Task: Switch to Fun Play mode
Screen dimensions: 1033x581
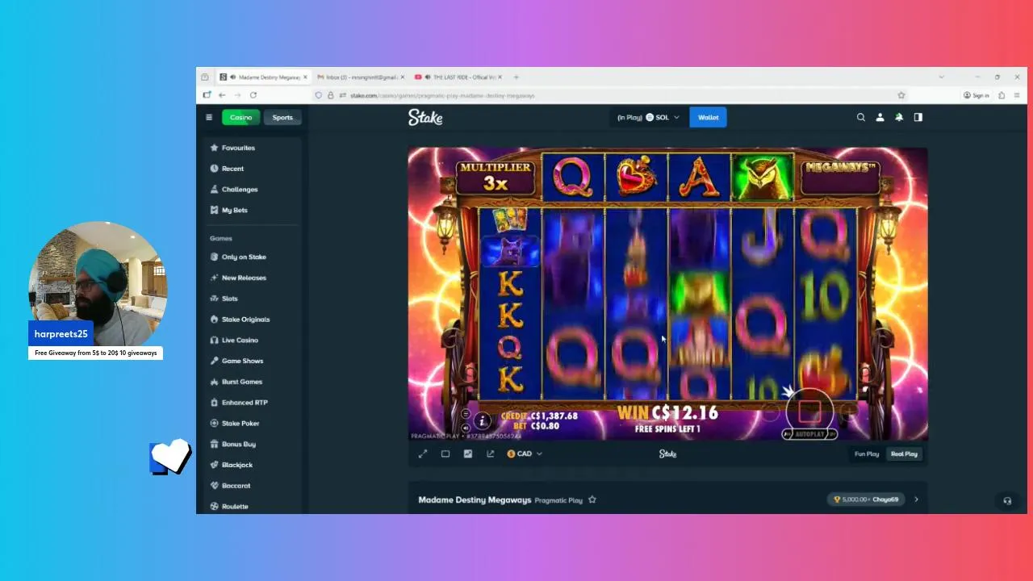Action: click(x=867, y=454)
